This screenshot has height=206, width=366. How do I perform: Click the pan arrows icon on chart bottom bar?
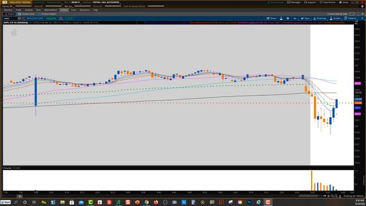pyautogui.click(x=325, y=196)
